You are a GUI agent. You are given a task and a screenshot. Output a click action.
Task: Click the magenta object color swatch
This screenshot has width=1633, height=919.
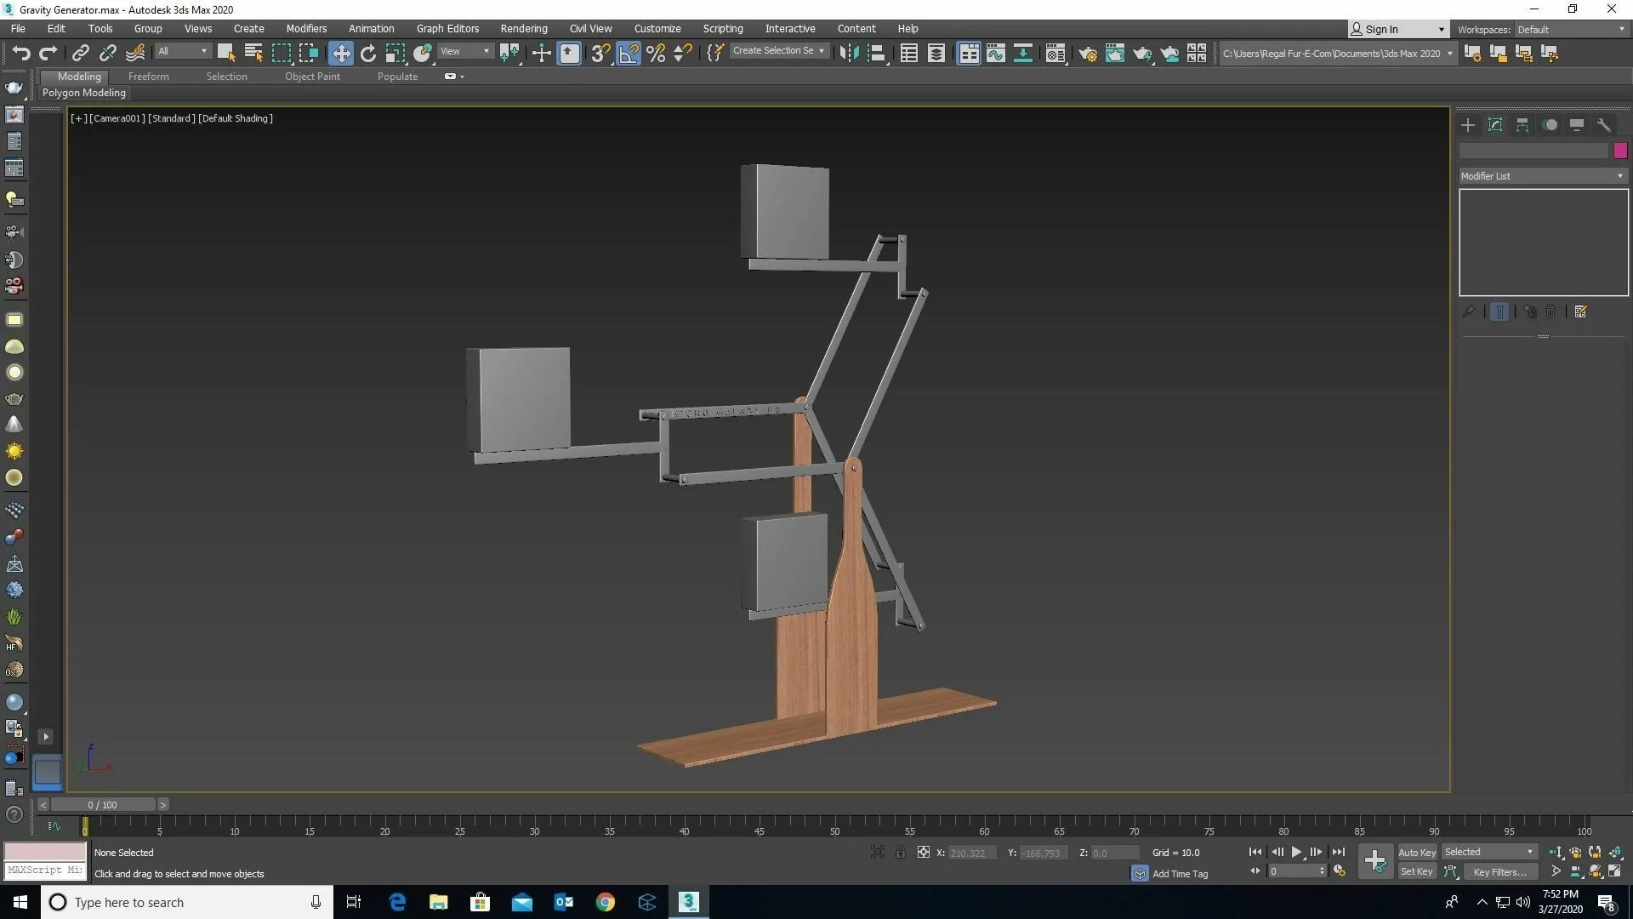[1620, 151]
